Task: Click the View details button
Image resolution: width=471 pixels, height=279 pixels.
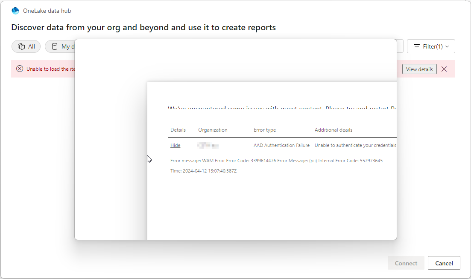Action: point(419,69)
